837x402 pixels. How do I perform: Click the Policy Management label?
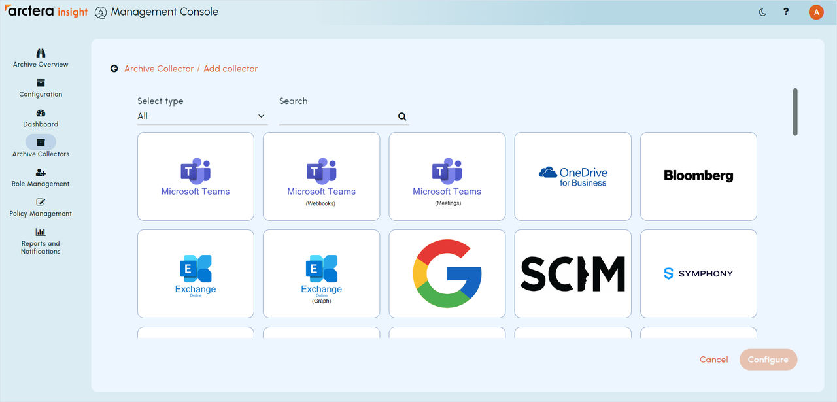[41, 214]
